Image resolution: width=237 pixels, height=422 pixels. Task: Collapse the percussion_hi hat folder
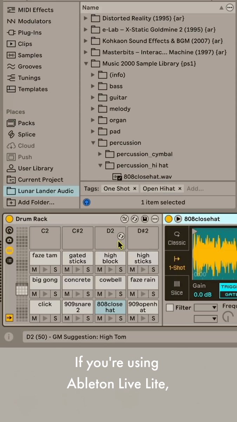tap(100, 165)
